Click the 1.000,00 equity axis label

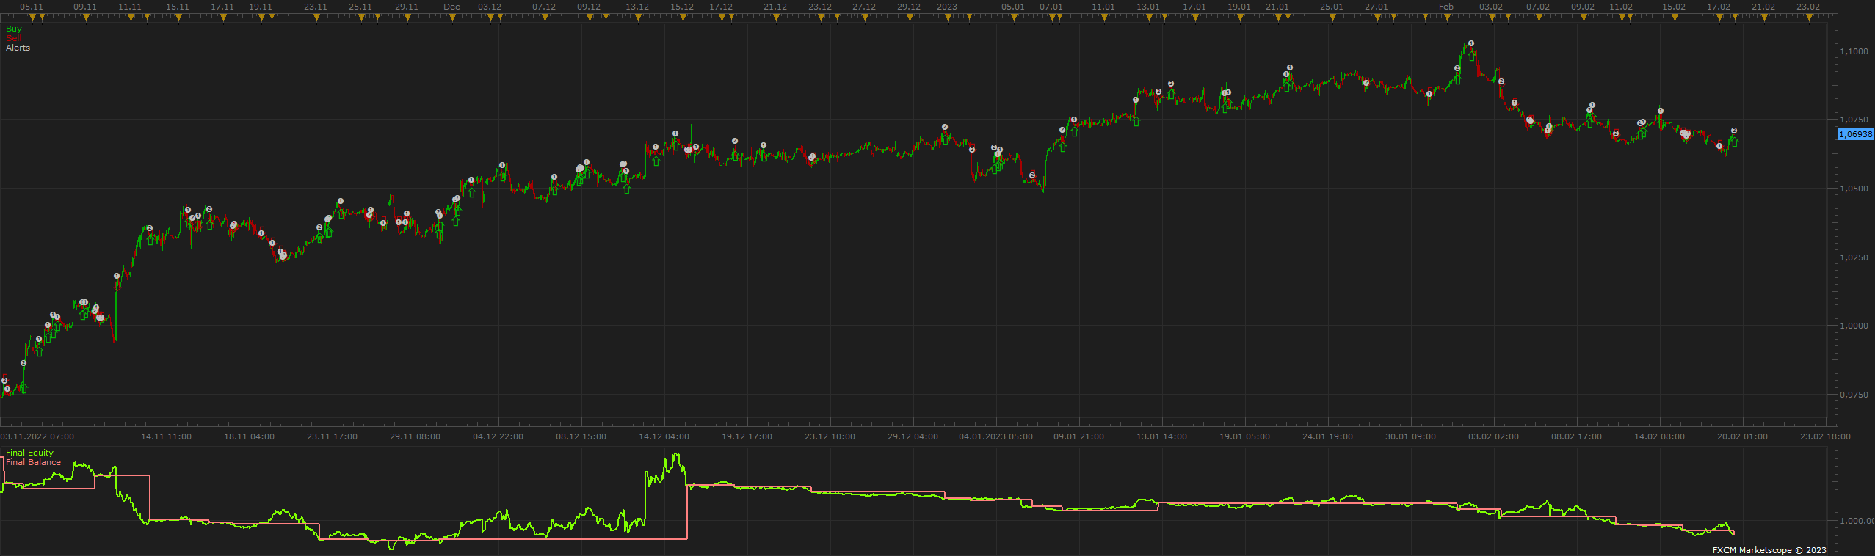click(x=1856, y=521)
